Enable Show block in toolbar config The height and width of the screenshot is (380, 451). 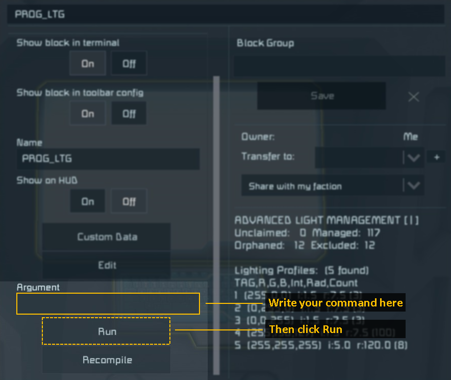88,113
